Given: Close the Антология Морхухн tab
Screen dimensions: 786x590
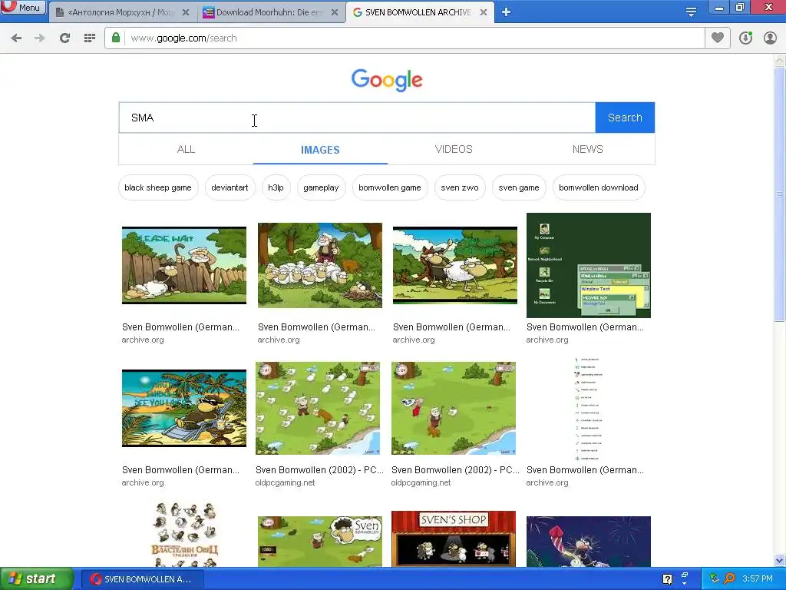Looking at the screenshot, I should (186, 12).
